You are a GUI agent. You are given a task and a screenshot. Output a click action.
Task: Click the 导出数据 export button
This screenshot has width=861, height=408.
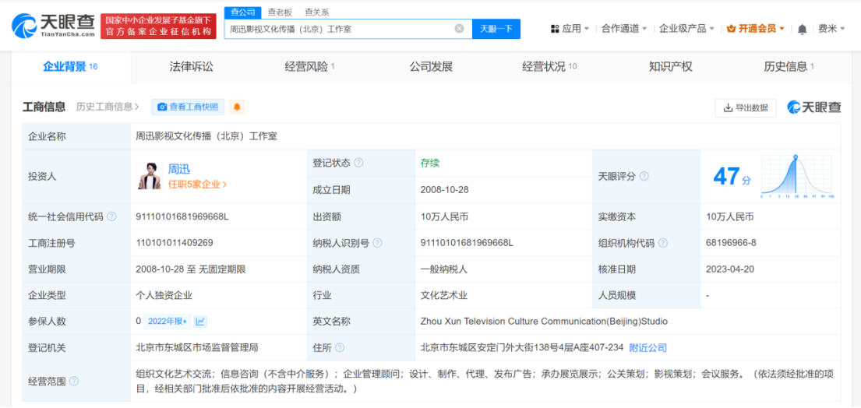[746, 107]
